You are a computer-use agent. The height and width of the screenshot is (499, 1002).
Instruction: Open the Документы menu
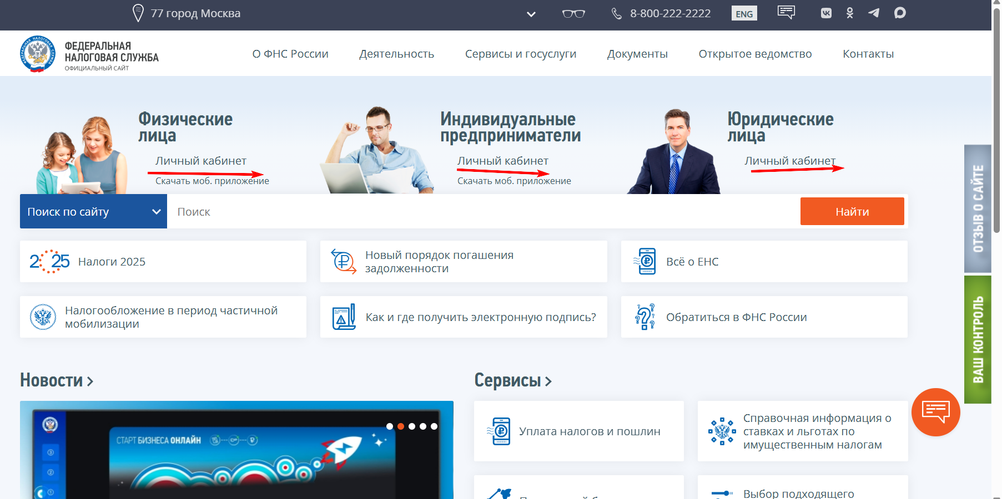pyautogui.click(x=637, y=54)
